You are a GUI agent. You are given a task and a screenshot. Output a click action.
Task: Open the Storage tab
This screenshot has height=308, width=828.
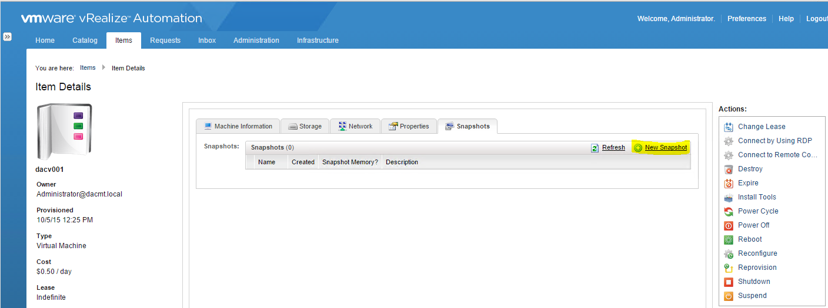[x=305, y=126]
